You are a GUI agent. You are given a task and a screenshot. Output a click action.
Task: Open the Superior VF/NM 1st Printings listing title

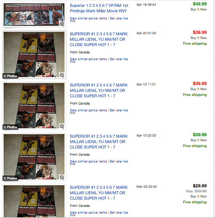point(99,8)
